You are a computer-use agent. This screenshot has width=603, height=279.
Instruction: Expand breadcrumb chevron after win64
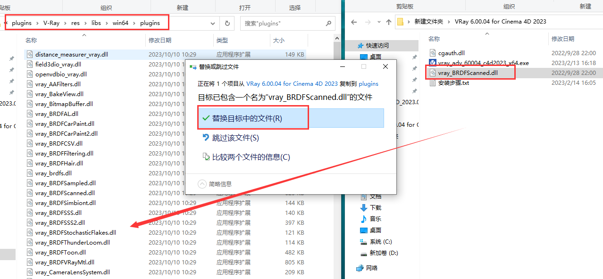coord(134,23)
